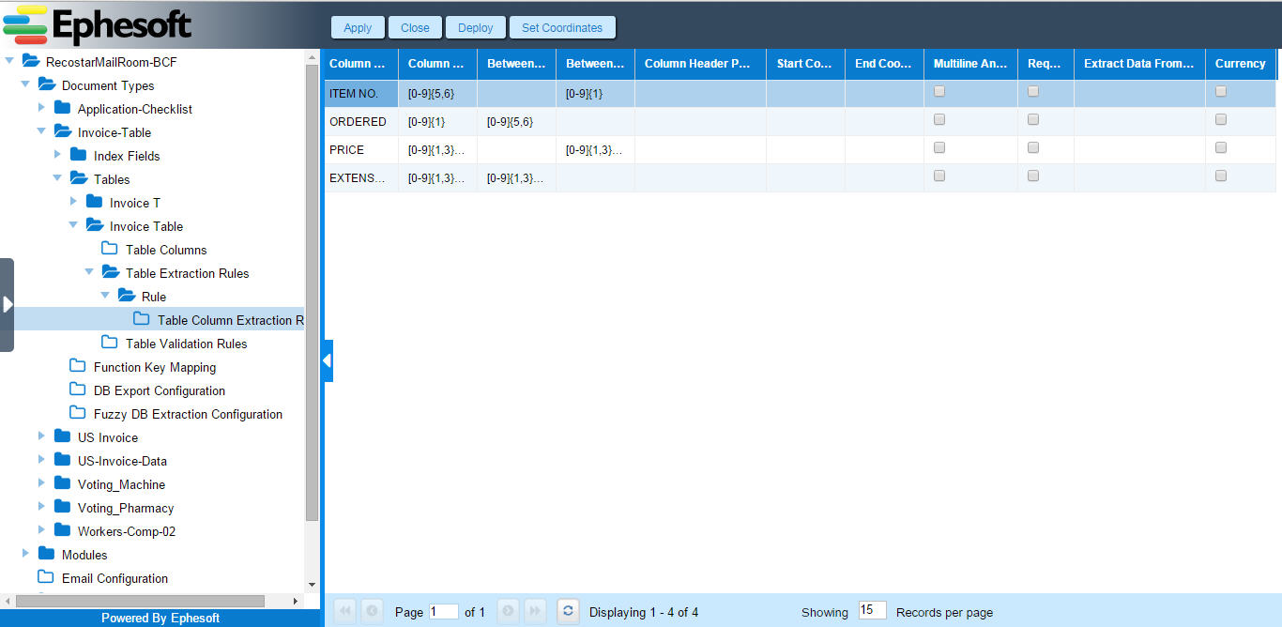Click the Voting_Pharmacy folder icon
1282x627 pixels.
62,507
